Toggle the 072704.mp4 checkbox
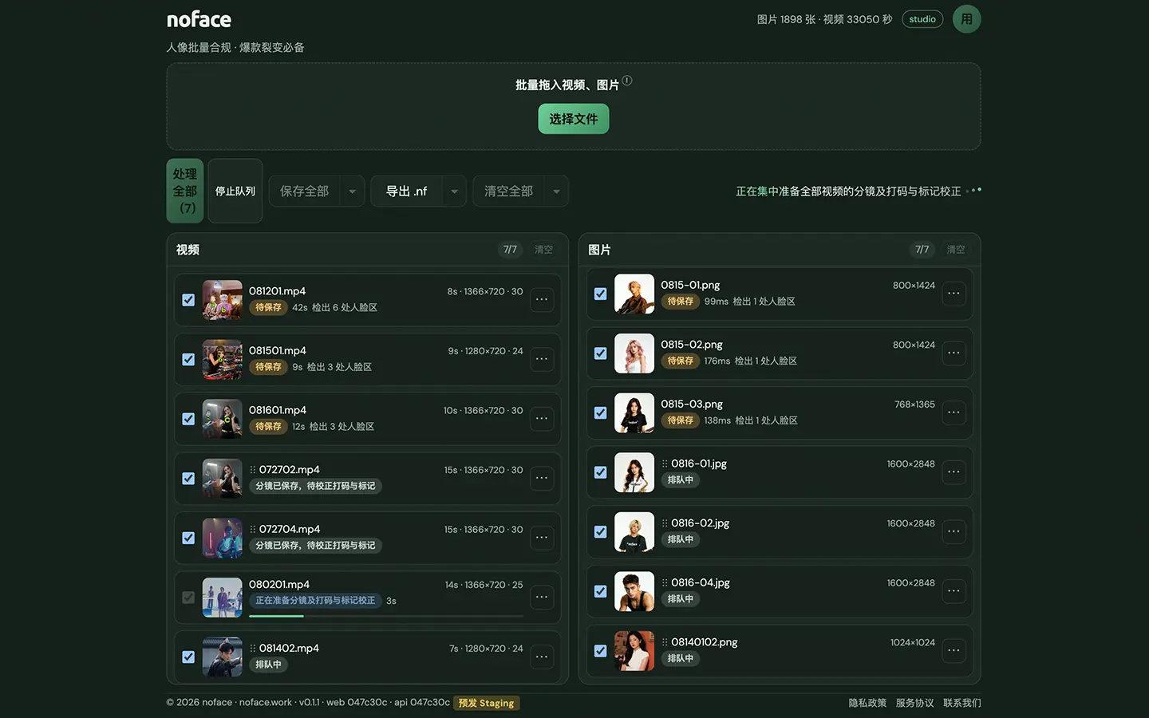The height and width of the screenshot is (718, 1149). [x=188, y=538]
